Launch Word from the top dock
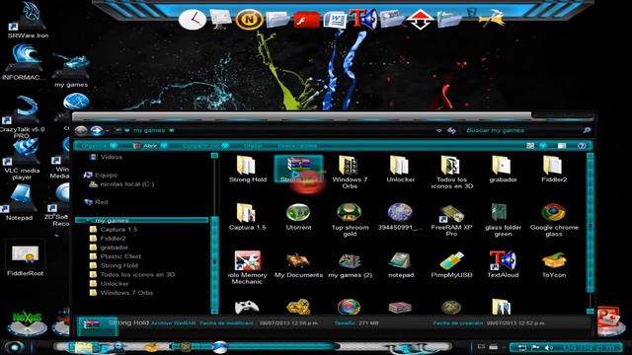Screen dimensions: 632x355 point(336,20)
